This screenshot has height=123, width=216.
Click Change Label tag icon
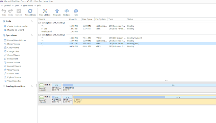click(x=5, y=51)
